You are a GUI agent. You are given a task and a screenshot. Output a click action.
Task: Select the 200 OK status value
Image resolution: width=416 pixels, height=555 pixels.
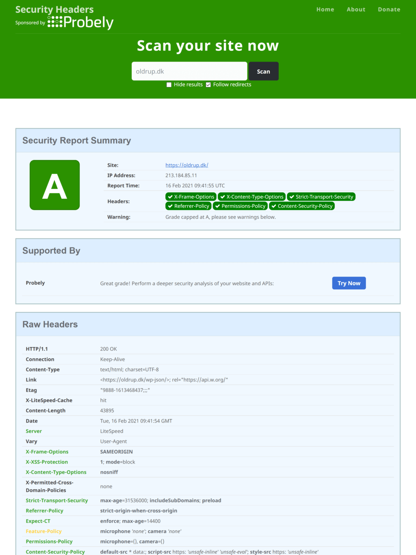tap(108, 349)
